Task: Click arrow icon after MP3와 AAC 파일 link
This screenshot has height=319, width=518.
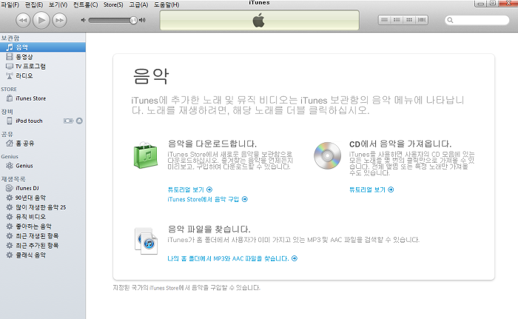Action: [x=295, y=258]
